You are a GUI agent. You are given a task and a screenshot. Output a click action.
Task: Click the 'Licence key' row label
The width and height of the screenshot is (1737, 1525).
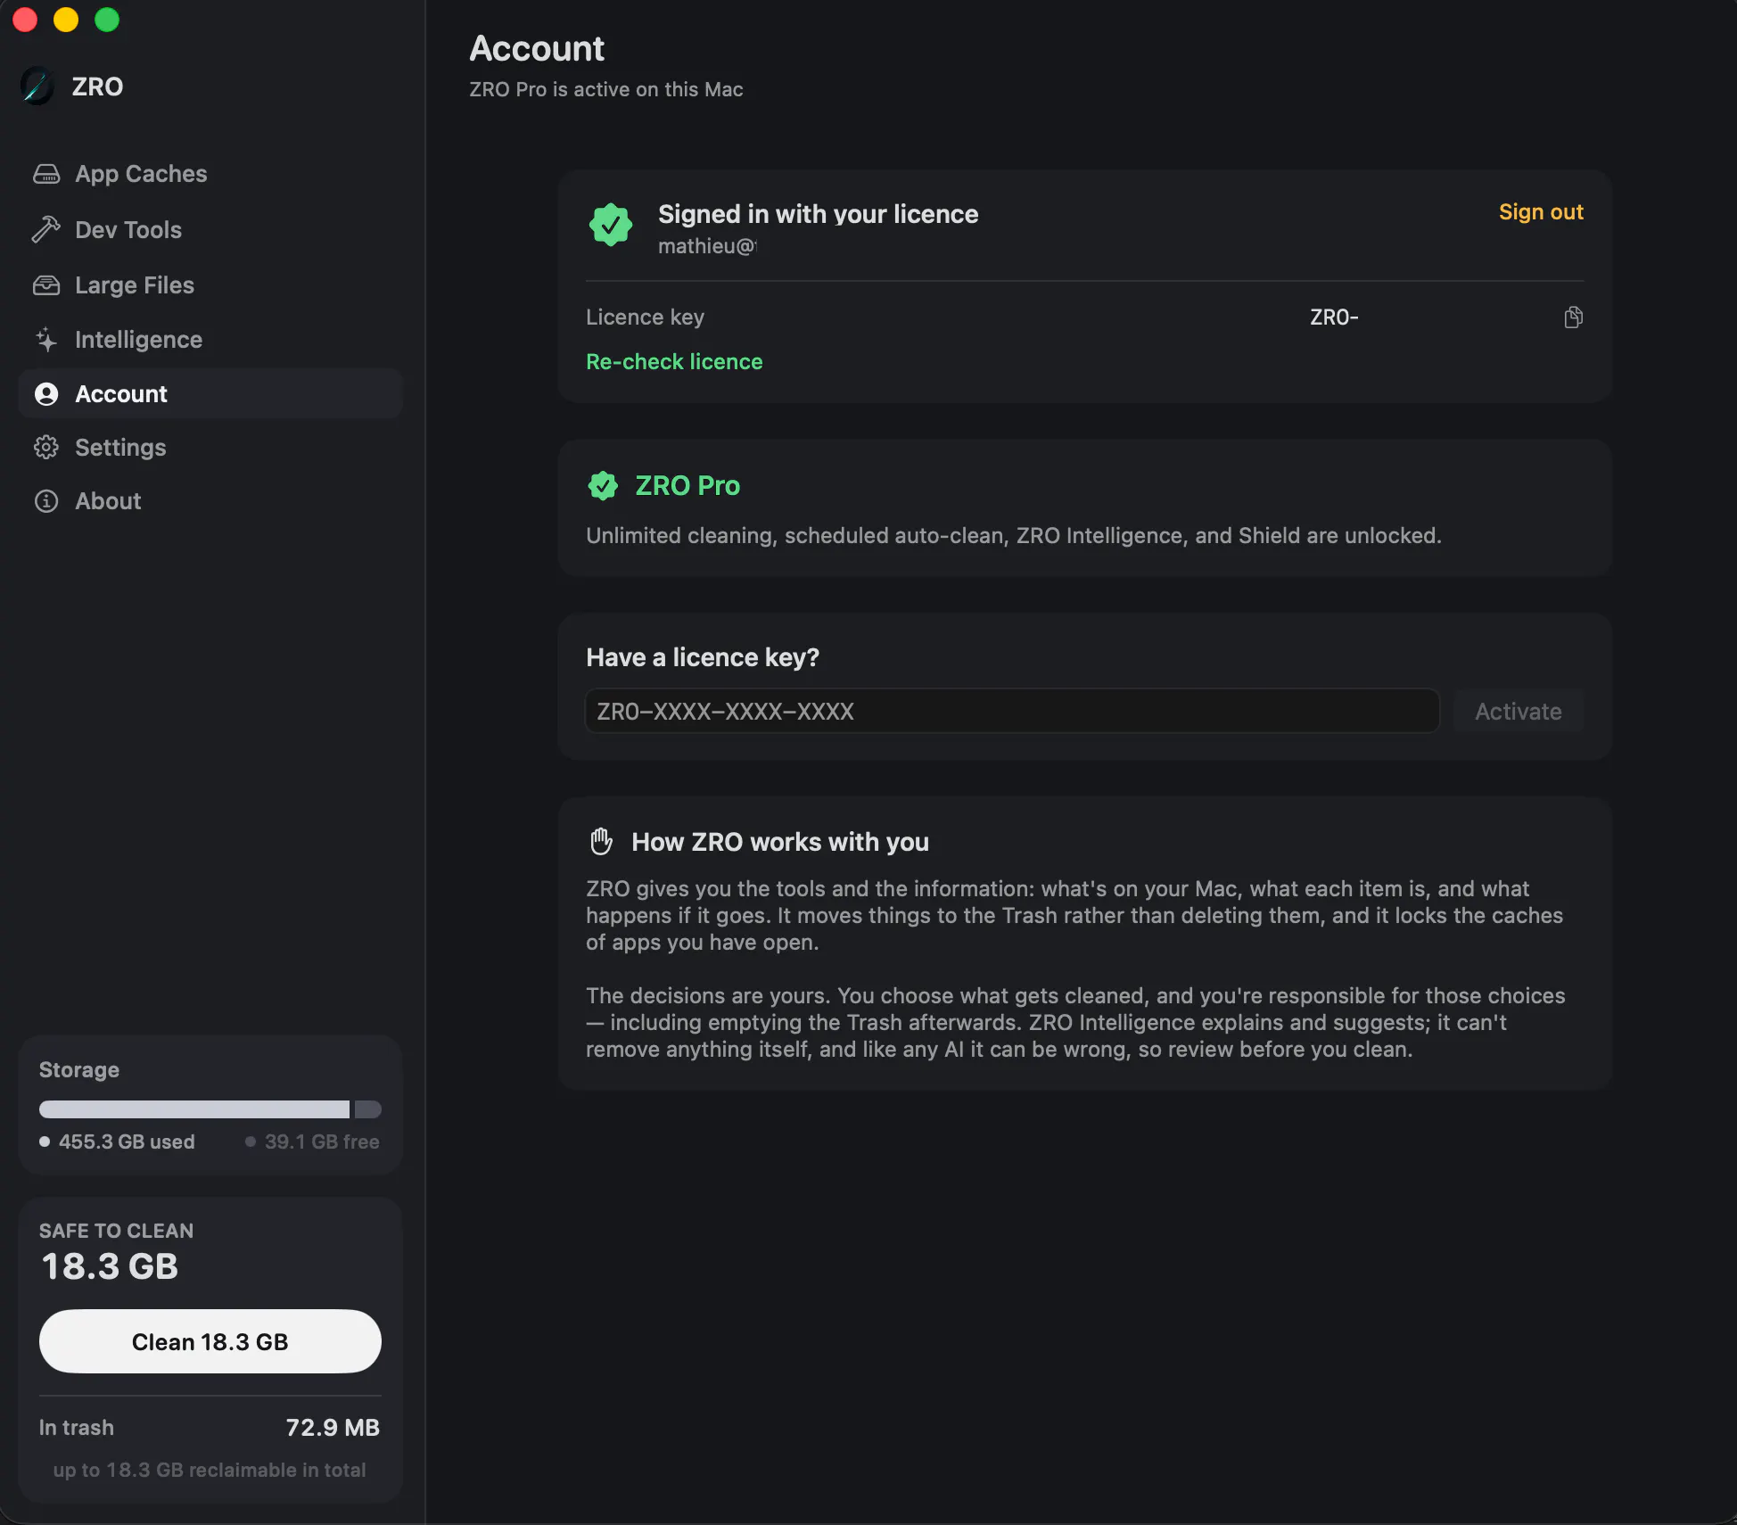[x=645, y=317]
